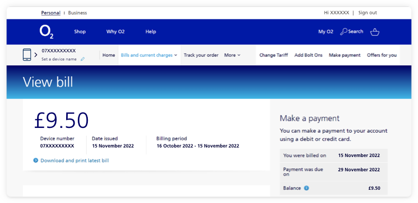Click the pencil edit device name icon
418x203 pixels.
tap(83, 59)
